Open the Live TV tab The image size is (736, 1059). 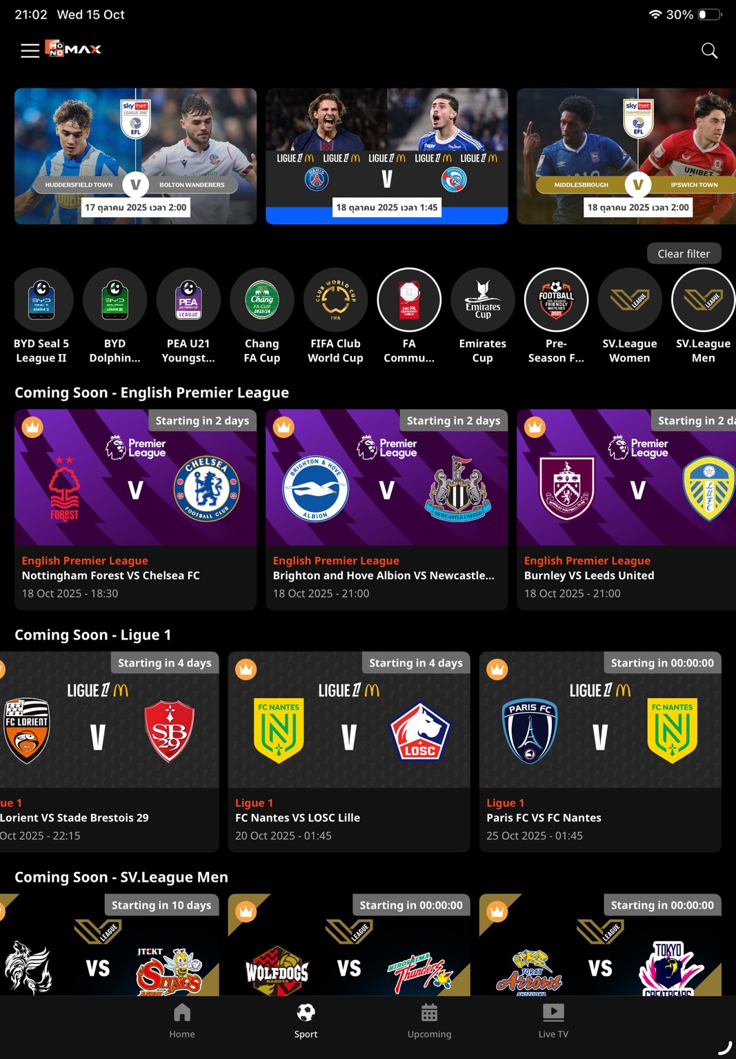pos(553,1021)
